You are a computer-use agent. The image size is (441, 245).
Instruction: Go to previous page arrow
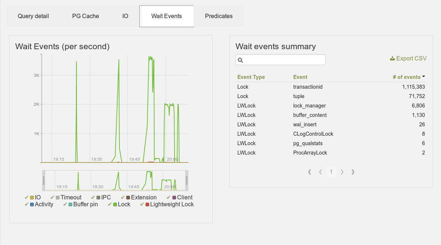tap(320, 172)
